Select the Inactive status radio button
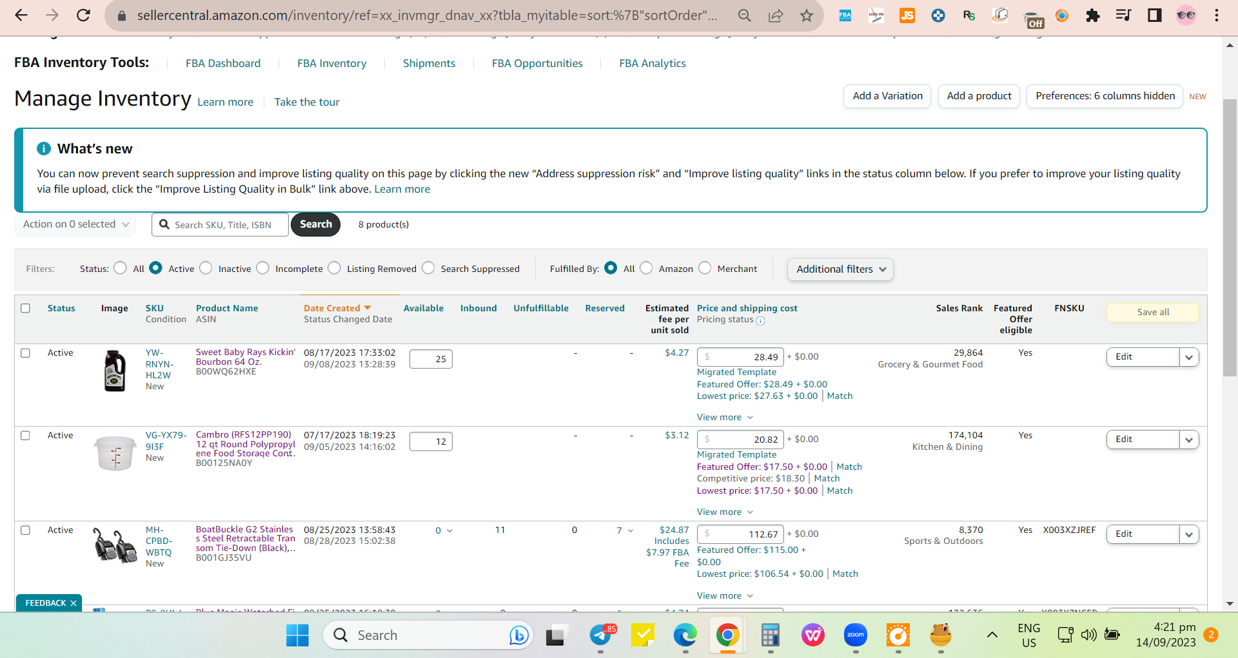 click(206, 268)
